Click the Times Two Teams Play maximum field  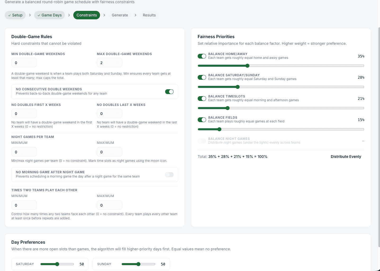[x=110, y=205]
